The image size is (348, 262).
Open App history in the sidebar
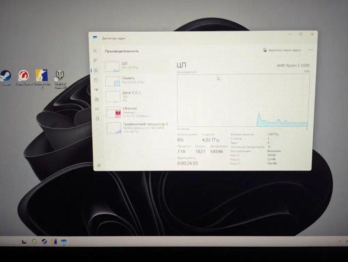point(96,80)
